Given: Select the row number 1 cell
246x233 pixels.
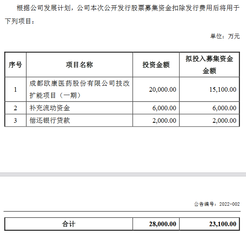Looking at the screenshot, I should [x=16, y=89].
